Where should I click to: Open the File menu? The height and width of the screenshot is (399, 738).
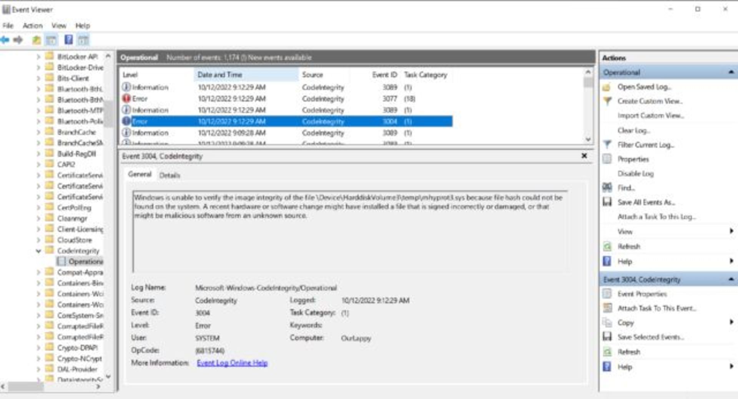(8, 26)
